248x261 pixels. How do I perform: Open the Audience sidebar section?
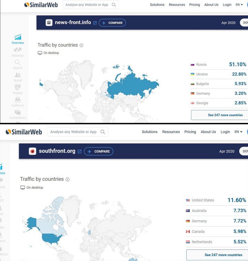(x=18, y=100)
